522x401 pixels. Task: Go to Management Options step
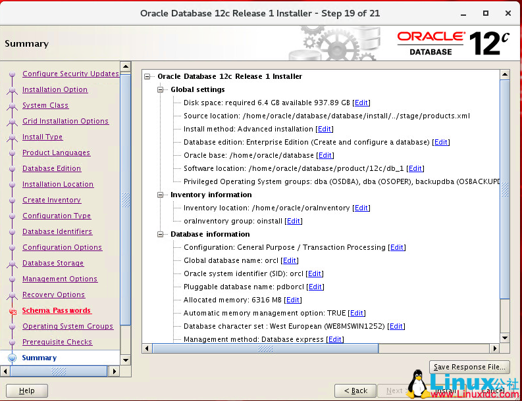[x=60, y=279]
